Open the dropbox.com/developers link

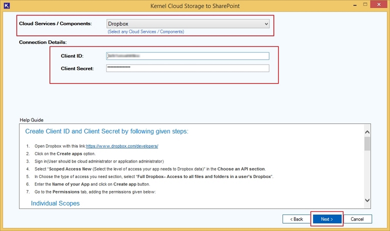point(122,146)
